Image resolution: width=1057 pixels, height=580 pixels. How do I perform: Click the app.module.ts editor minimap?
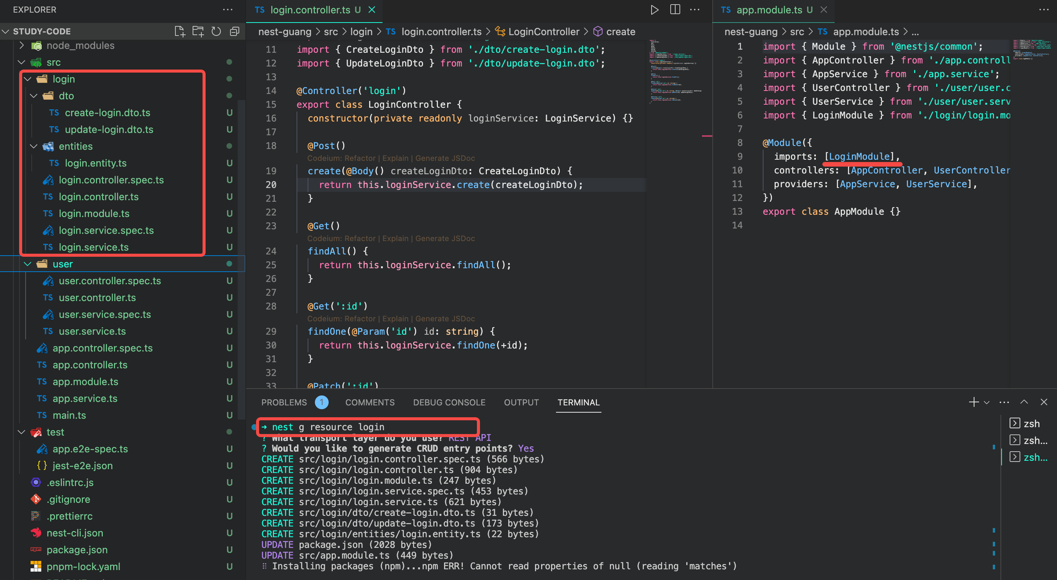coord(1031,50)
